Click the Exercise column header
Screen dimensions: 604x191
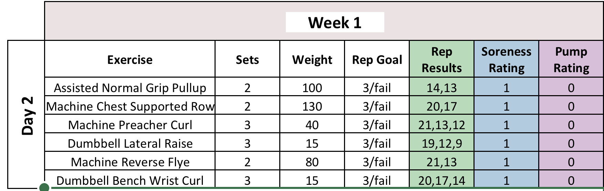[130, 60]
